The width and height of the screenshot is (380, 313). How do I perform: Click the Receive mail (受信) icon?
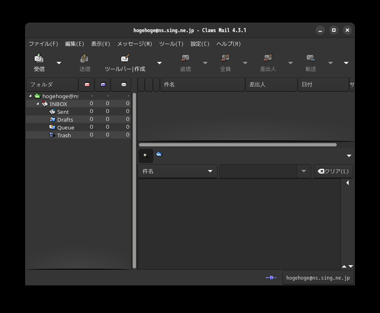(39, 59)
